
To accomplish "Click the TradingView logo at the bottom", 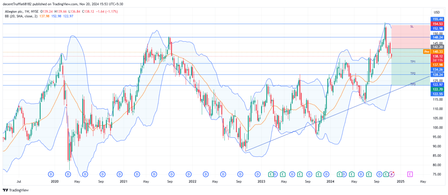I will point(16,190).
